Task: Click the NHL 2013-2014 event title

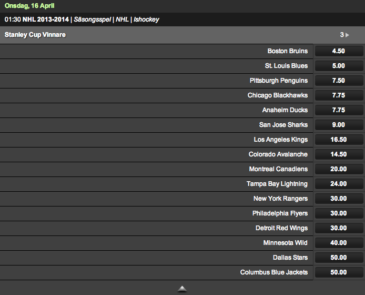Action: pos(46,19)
